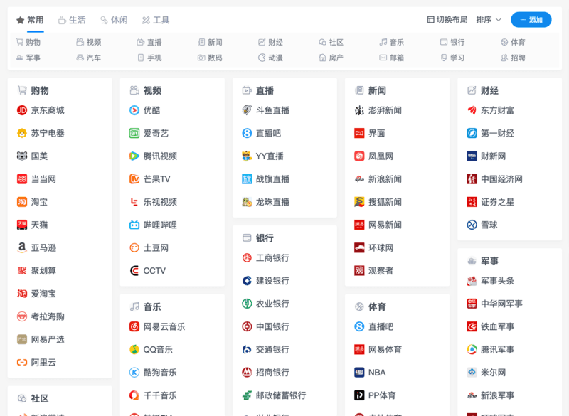
Task: Click the 优酷 play icon
Action: [134, 110]
